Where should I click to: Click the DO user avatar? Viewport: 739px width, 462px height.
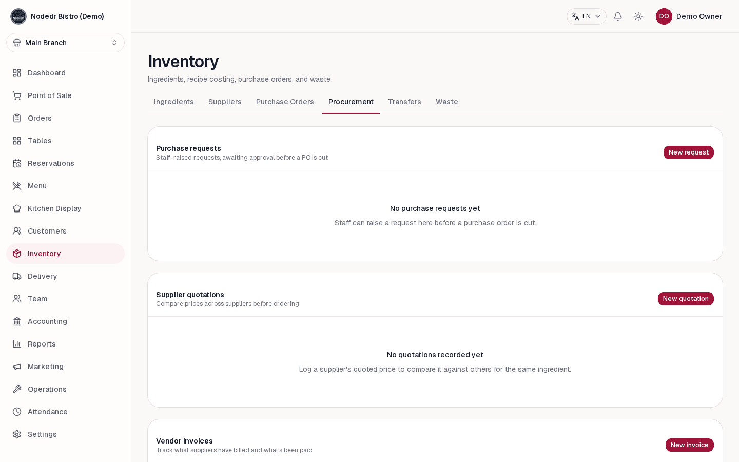coord(664,16)
